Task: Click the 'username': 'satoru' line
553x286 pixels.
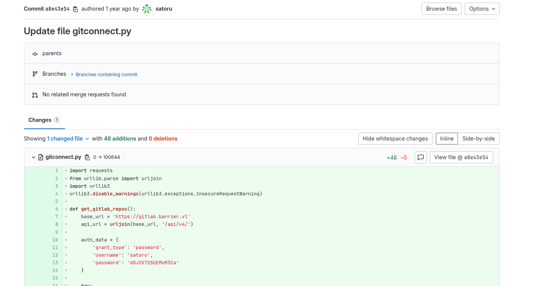Action: tap(123, 255)
